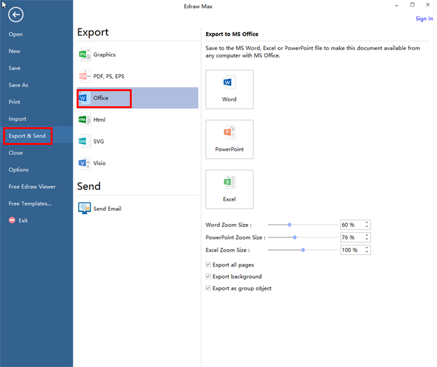Minimize the Edraw Max window
Image resolution: width=437 pixels, height=367 pixels.
click(x=396, y=5)
